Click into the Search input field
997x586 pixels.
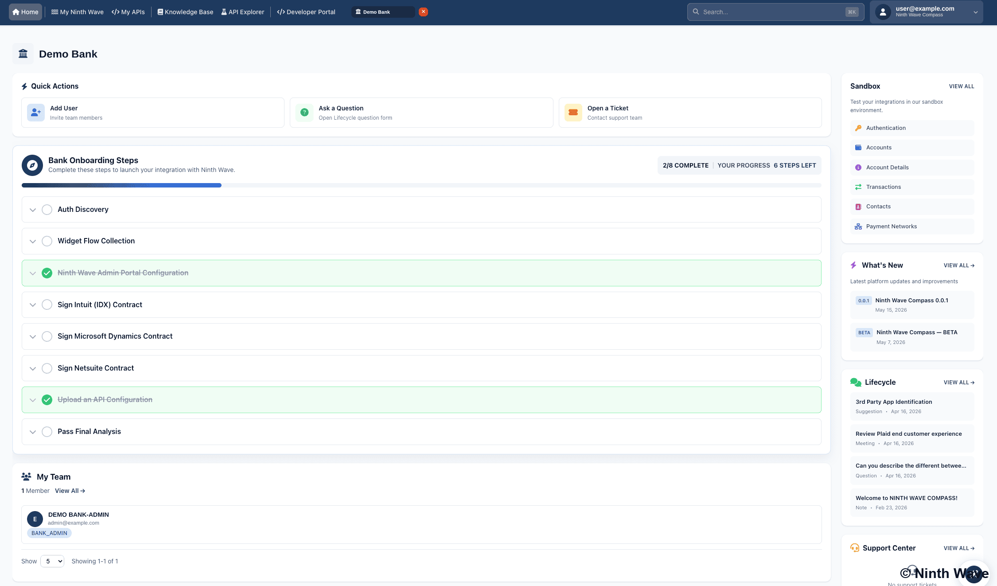[x=775, y=12]
